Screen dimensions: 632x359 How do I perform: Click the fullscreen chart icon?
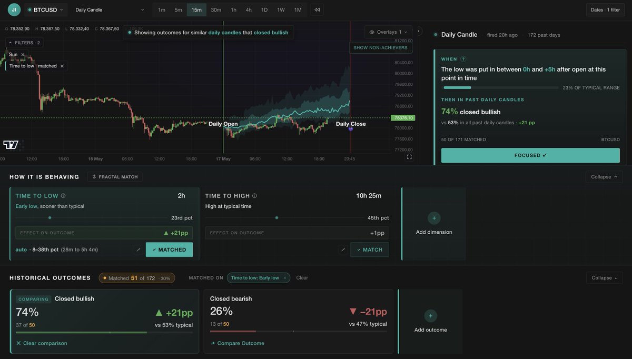[x=410, y=156]
